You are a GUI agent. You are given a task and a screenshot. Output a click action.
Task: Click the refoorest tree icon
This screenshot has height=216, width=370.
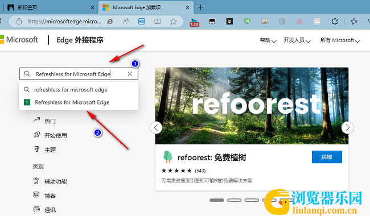(168, 157)
